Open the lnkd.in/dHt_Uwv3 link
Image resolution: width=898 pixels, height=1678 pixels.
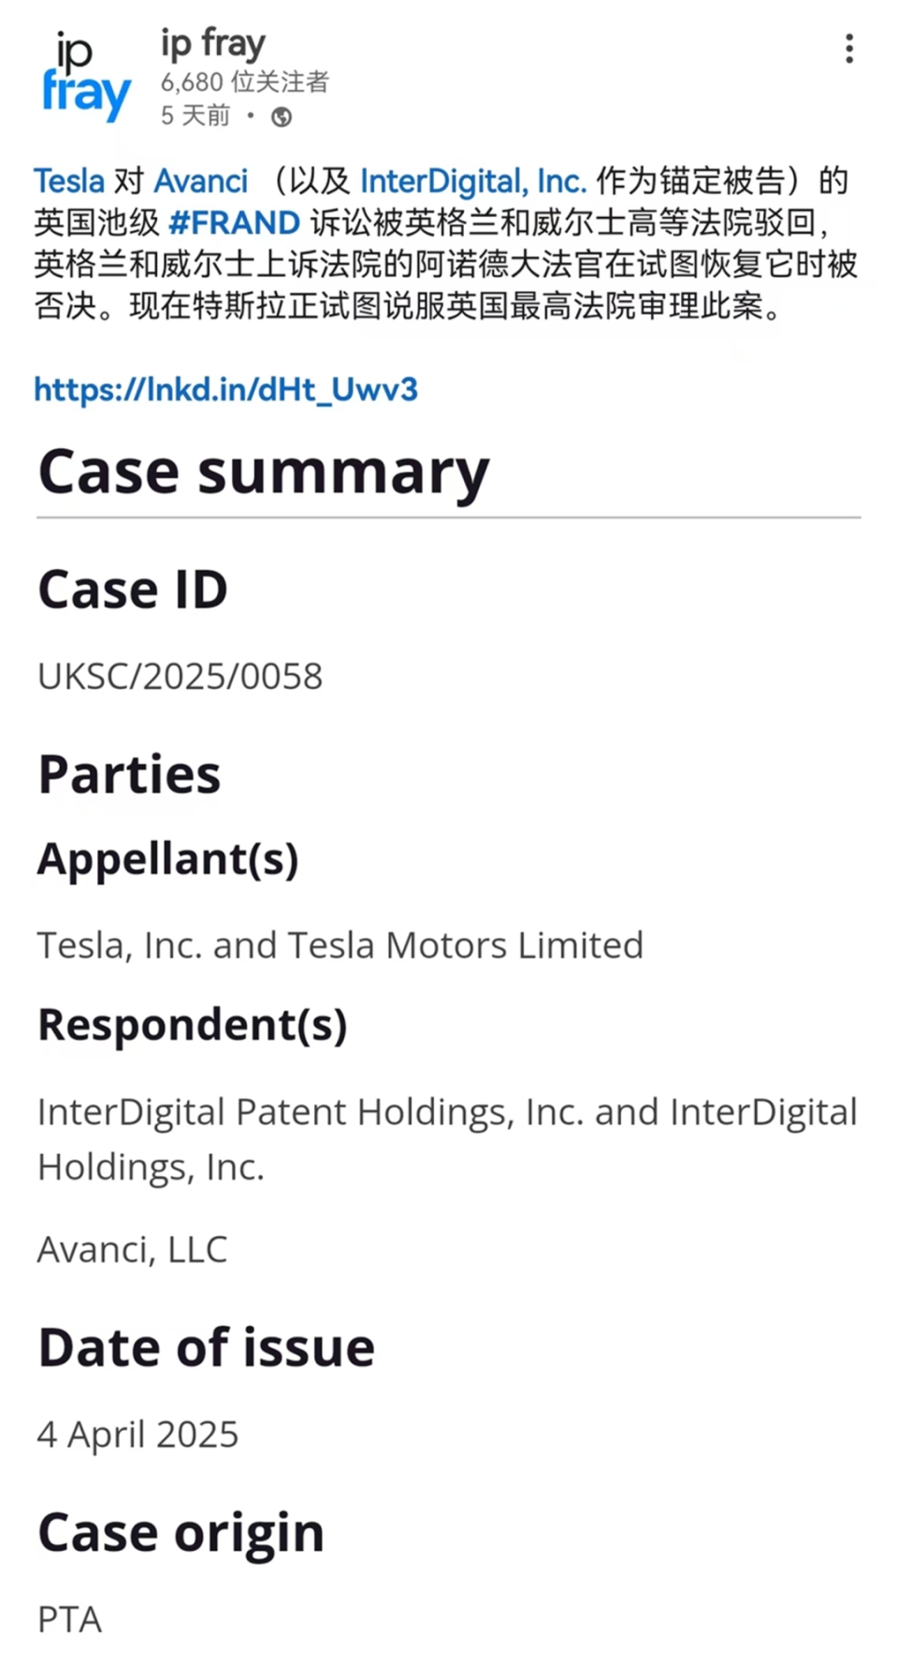pos(225,389)
